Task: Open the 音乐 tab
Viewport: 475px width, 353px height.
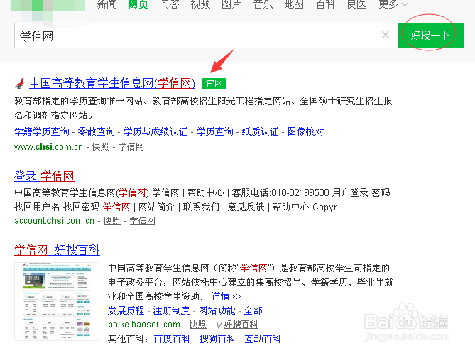Action: point(263,4)
